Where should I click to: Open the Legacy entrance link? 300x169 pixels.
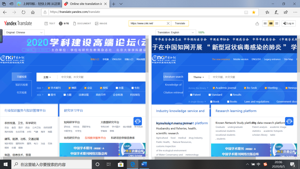[x=272, y=59]
